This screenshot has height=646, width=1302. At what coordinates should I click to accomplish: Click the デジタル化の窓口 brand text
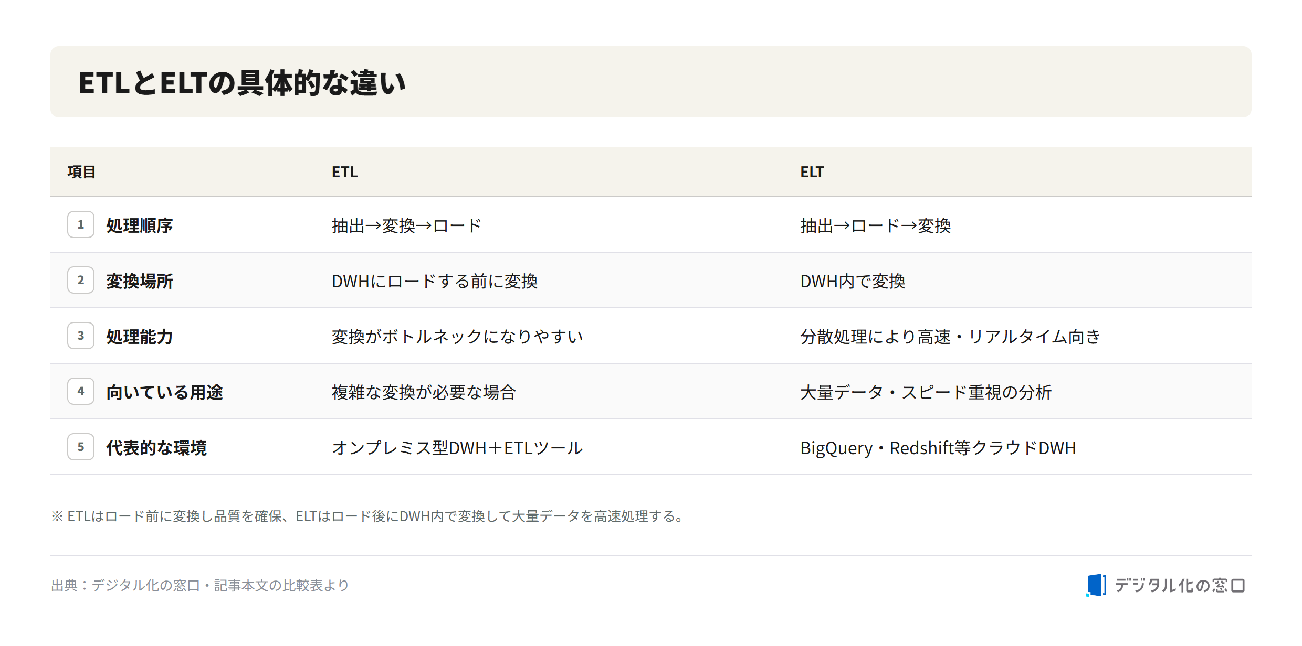pos(1180,586)
